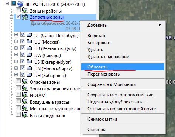175x137 pixels.
Task: Select the UW (Самара) tree item
Action: [48, 56]
